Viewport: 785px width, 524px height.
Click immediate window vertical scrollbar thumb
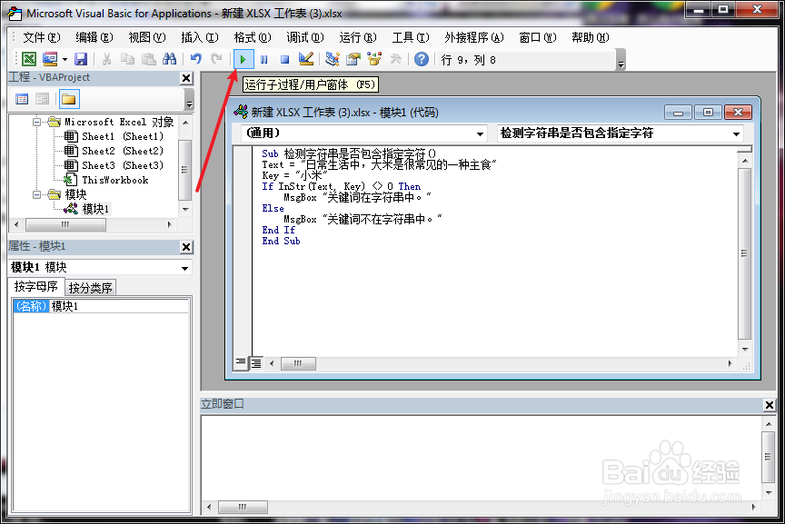click(768, 457)
